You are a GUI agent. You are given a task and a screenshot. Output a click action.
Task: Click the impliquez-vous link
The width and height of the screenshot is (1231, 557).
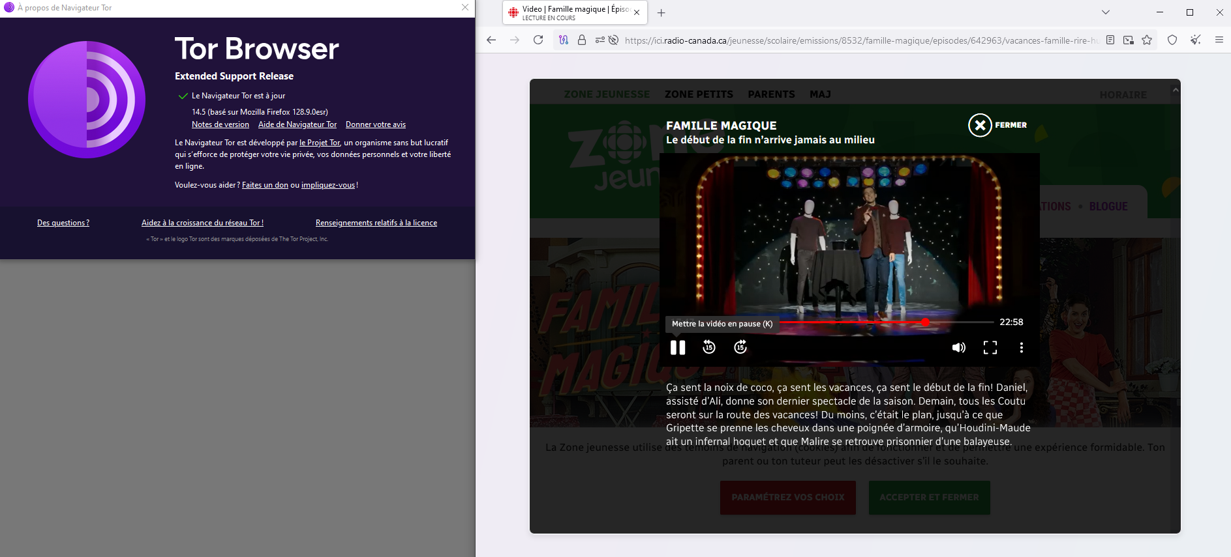(328, 185)
